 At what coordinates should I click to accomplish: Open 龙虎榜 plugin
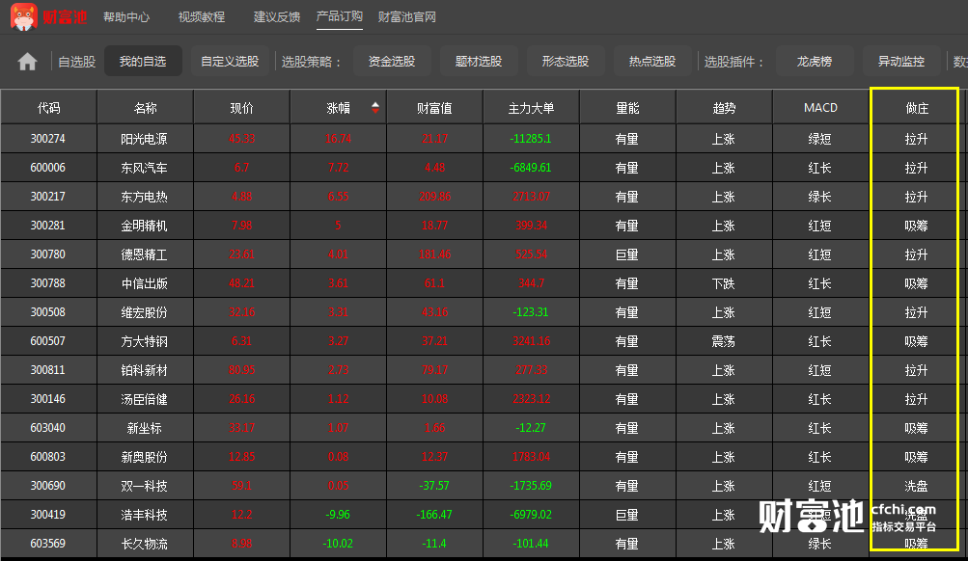[x=815, y=61]
